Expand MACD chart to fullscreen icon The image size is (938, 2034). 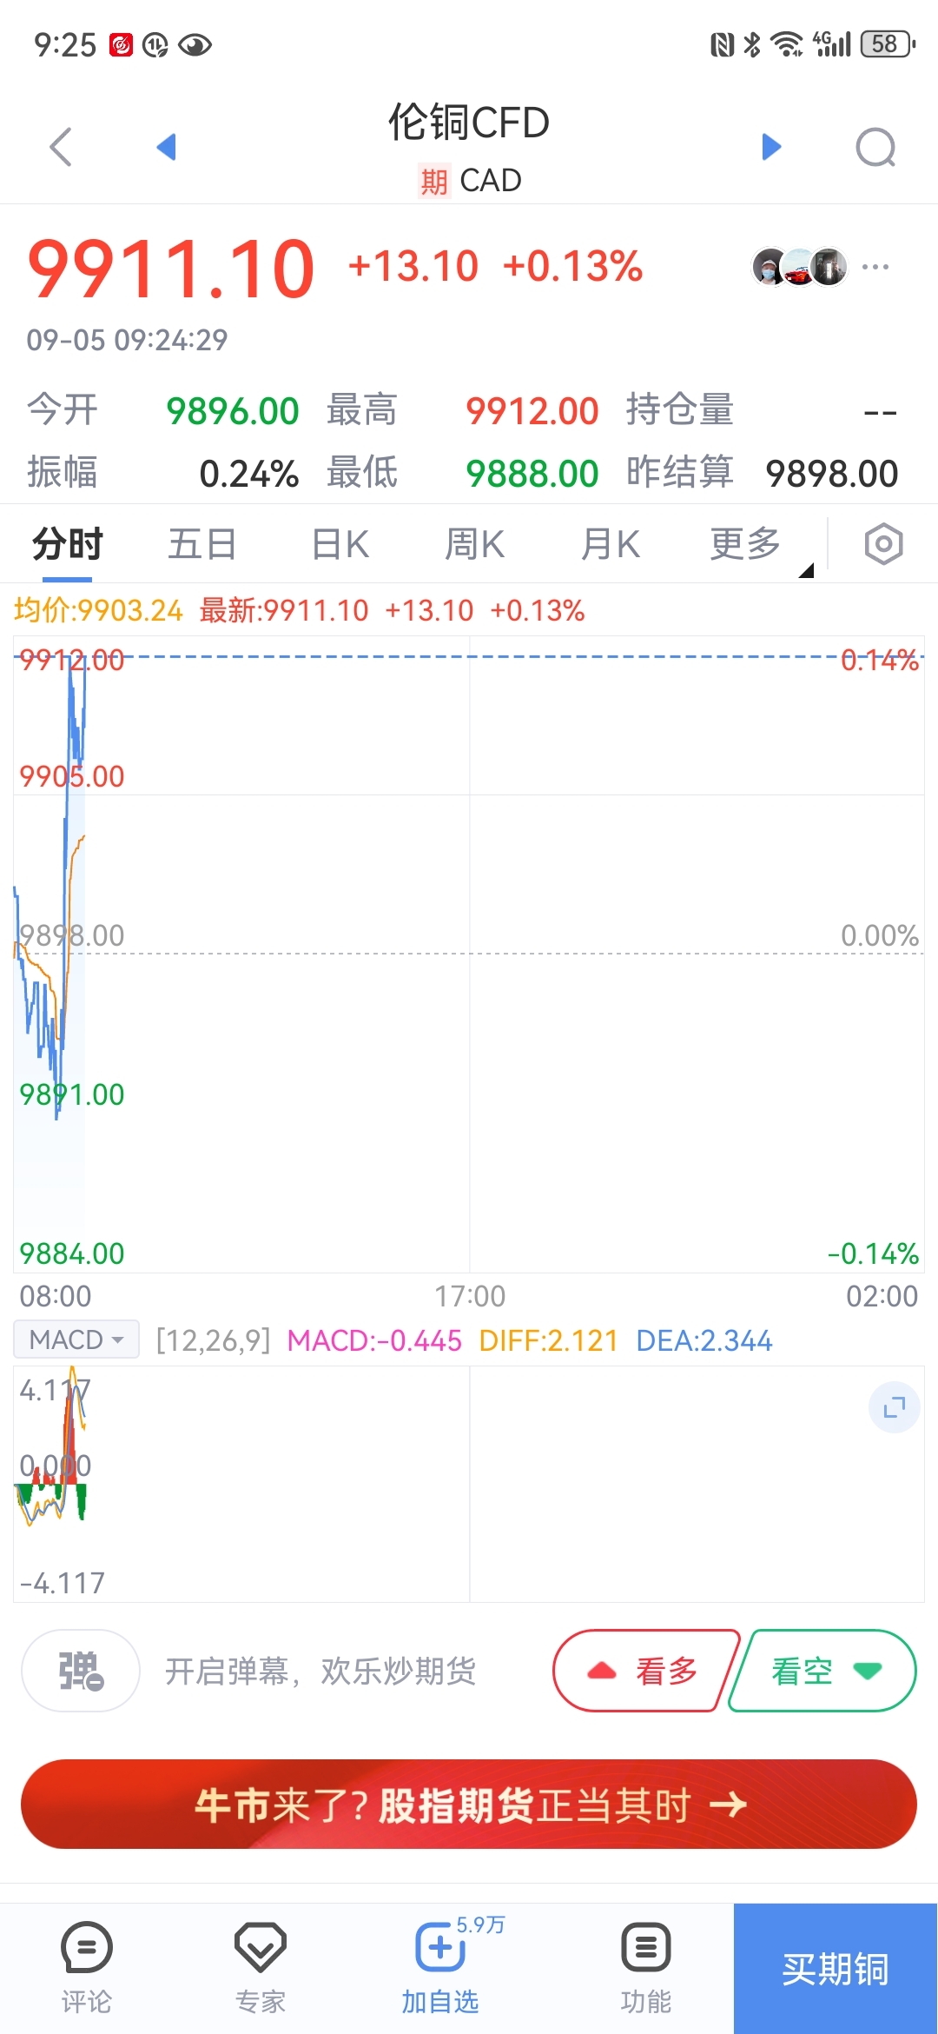894,1407
